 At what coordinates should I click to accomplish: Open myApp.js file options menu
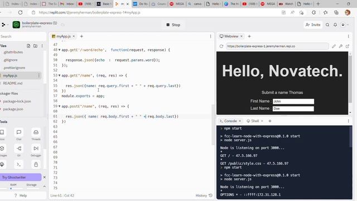coord(38,75)
